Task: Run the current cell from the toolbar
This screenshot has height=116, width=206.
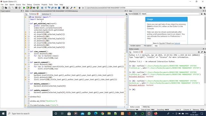Action: coord(28,8)
